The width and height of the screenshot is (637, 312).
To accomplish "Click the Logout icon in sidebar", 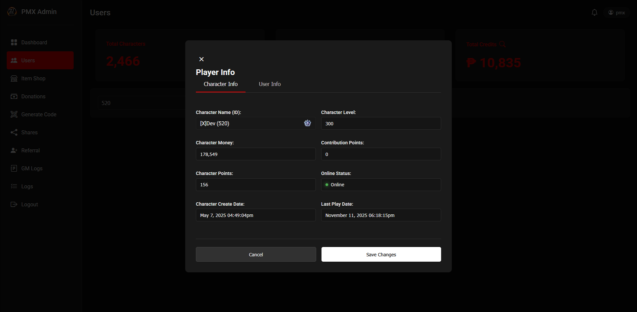I will (x=14, y=204).
